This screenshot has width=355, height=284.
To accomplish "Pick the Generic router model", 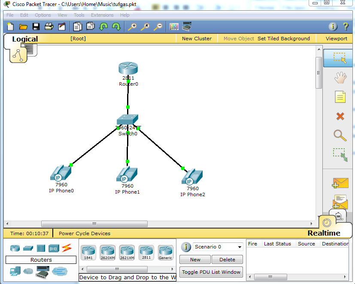I will point(166,252).
